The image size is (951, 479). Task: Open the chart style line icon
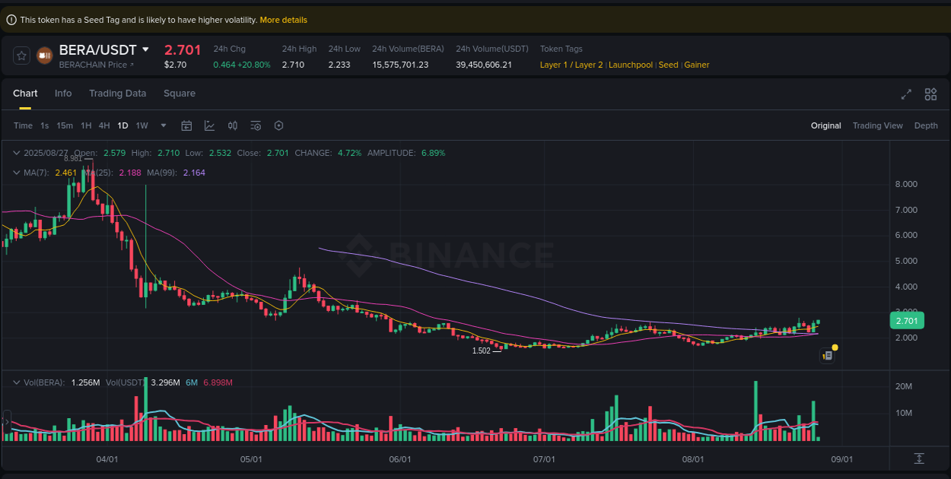(x=209, y=125)
